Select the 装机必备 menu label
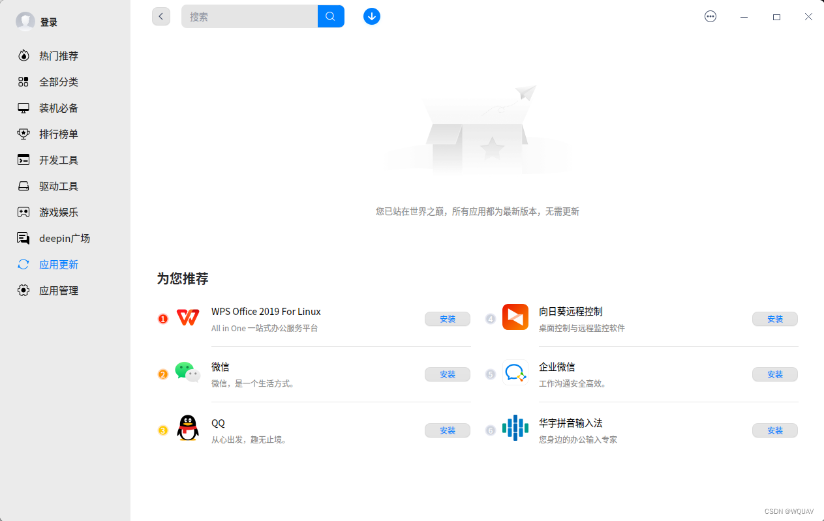 pyautogui.click(x=59, y=108)
